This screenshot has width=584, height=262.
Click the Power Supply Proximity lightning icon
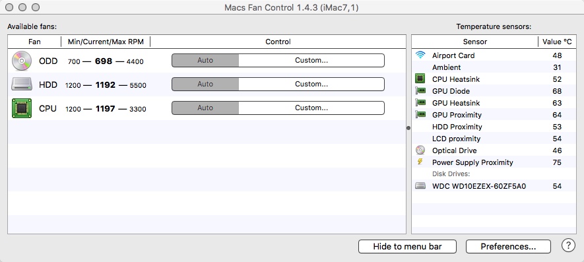[x=420, y=162]
